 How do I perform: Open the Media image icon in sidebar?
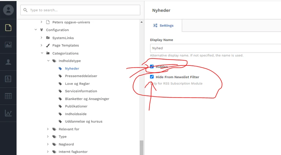pos(8,45)
